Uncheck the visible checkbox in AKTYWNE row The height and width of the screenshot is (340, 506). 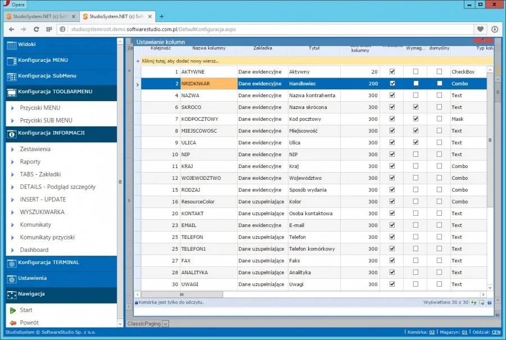[392, 71]
